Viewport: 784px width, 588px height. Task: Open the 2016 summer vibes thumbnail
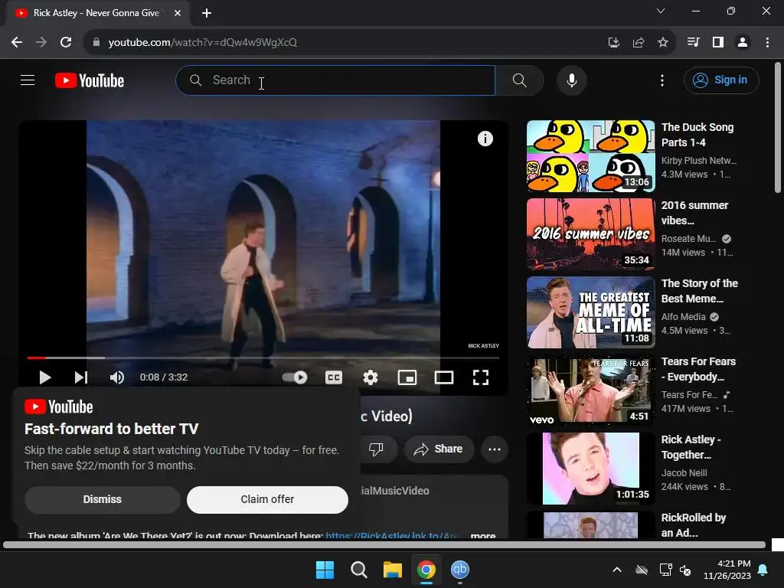click(x=590, y=234)
